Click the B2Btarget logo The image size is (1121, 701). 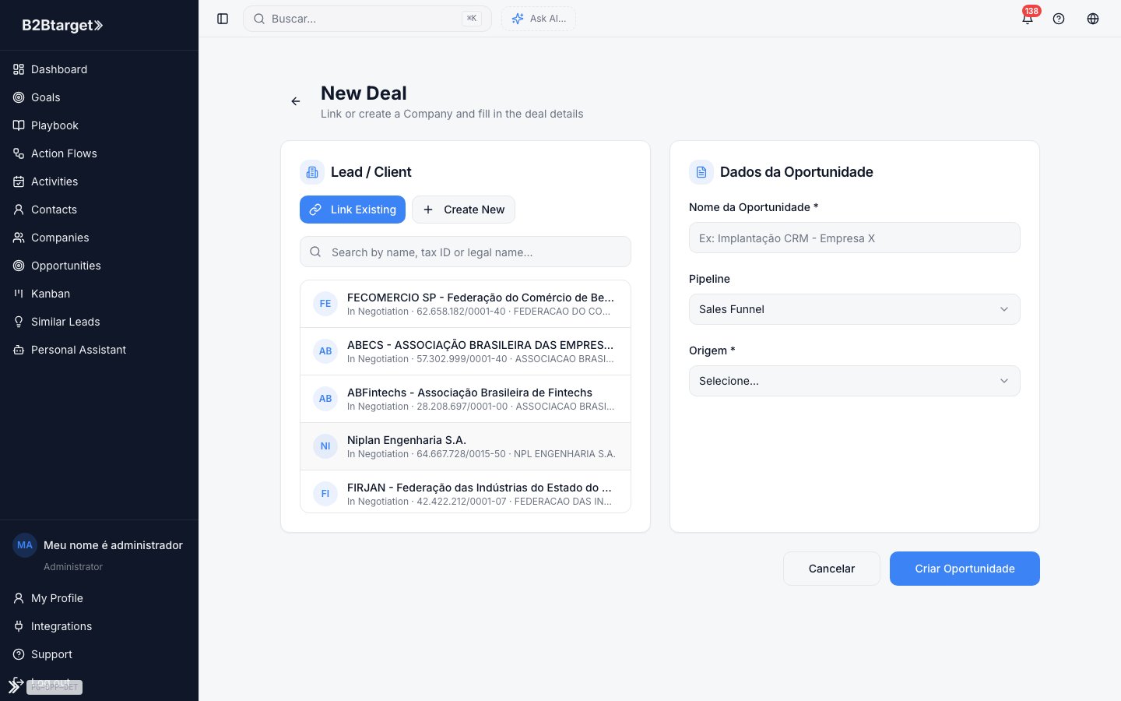(x=62, y=25)
